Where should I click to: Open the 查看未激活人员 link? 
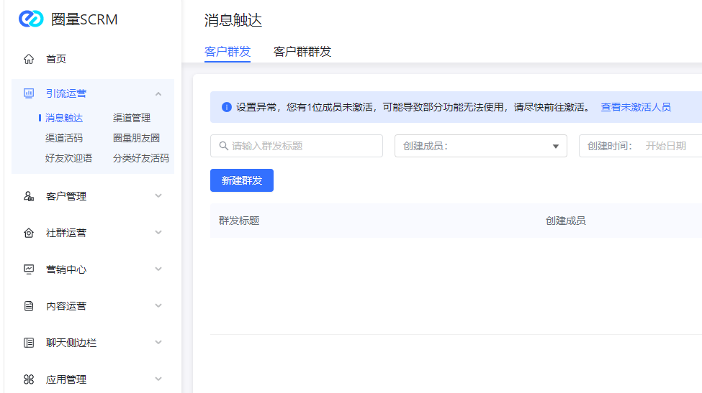(636, 107)
